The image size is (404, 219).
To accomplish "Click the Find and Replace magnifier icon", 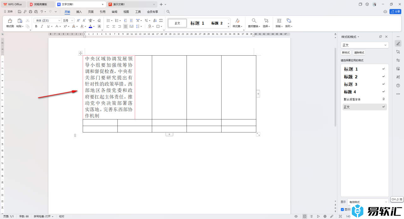I will click(x=254, y=21).
